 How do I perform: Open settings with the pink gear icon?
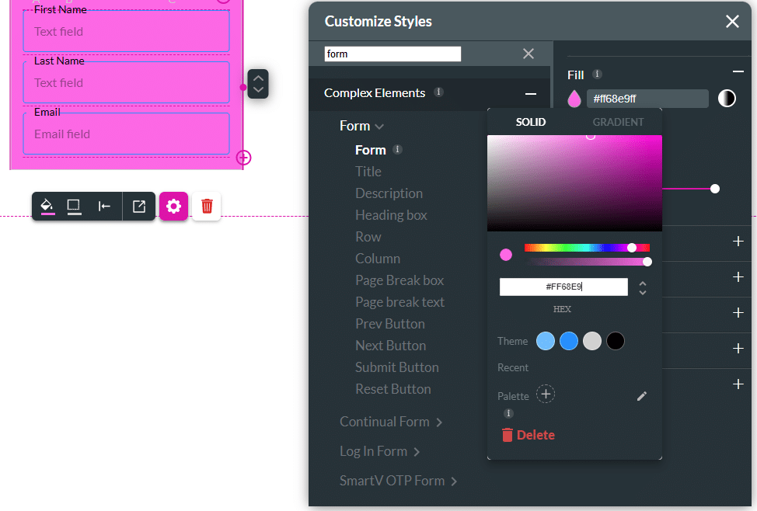pos(174,206)
